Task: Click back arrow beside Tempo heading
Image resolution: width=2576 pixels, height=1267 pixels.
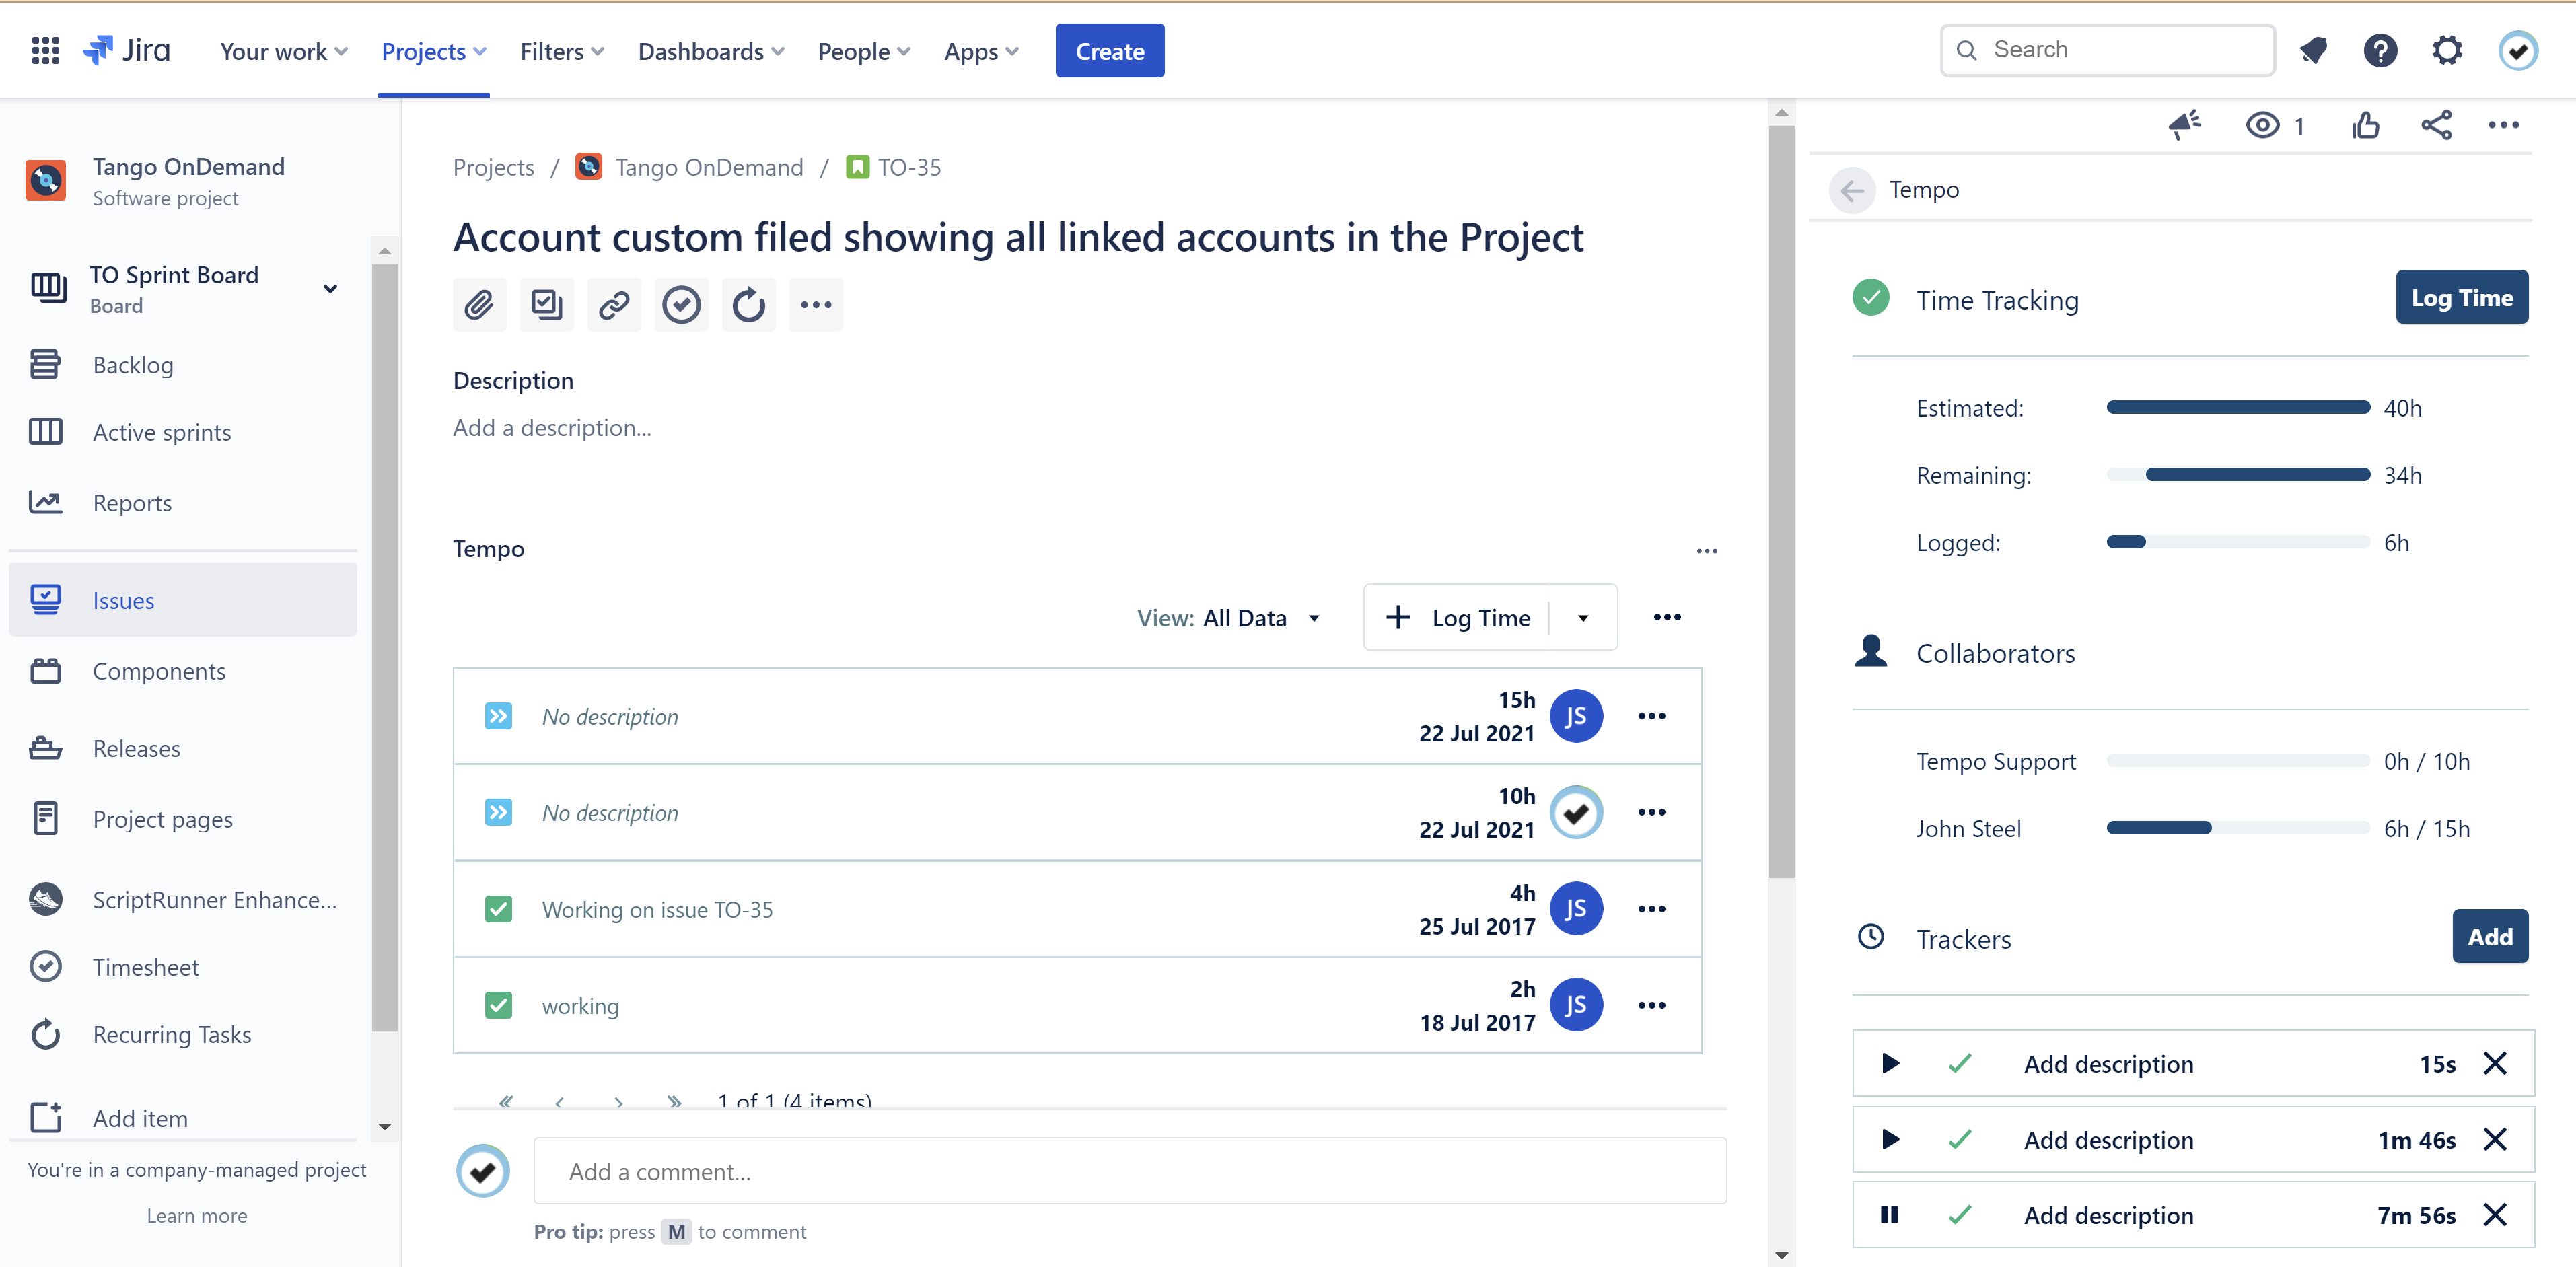Action: point(1852,190)
